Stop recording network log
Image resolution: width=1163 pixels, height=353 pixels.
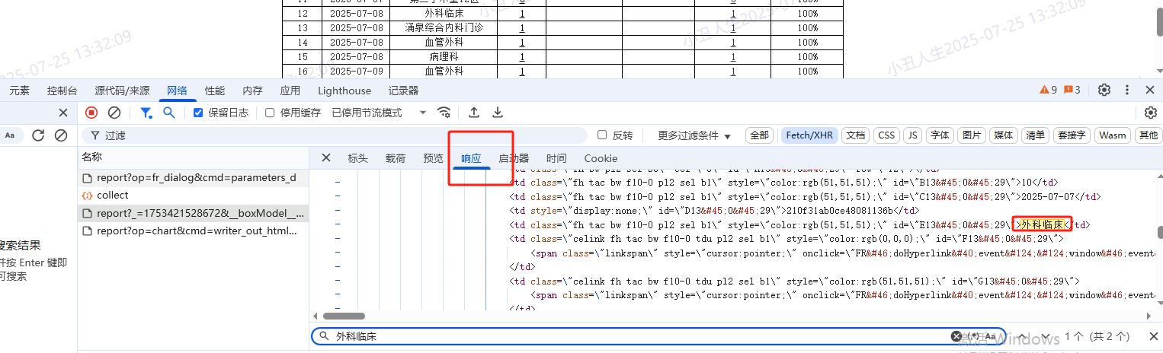[x=91, y=113]
